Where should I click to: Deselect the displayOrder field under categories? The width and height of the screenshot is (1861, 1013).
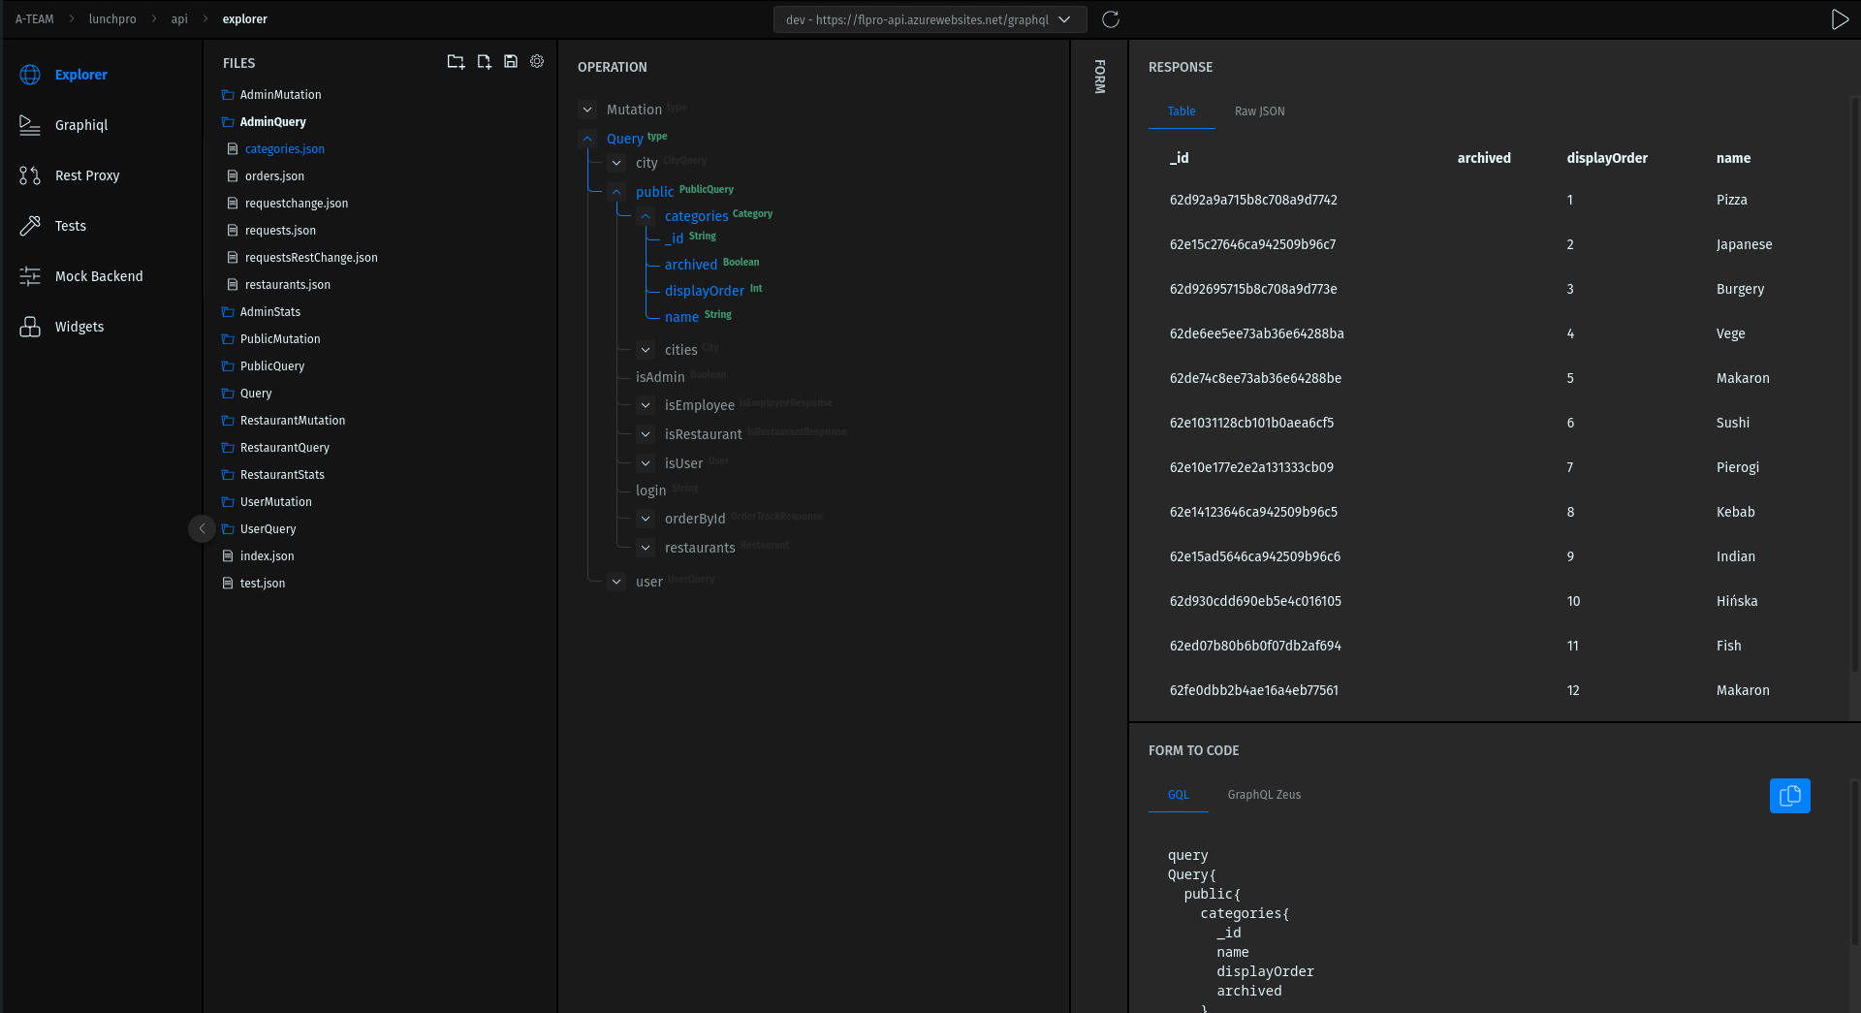[x=705, y=290]
